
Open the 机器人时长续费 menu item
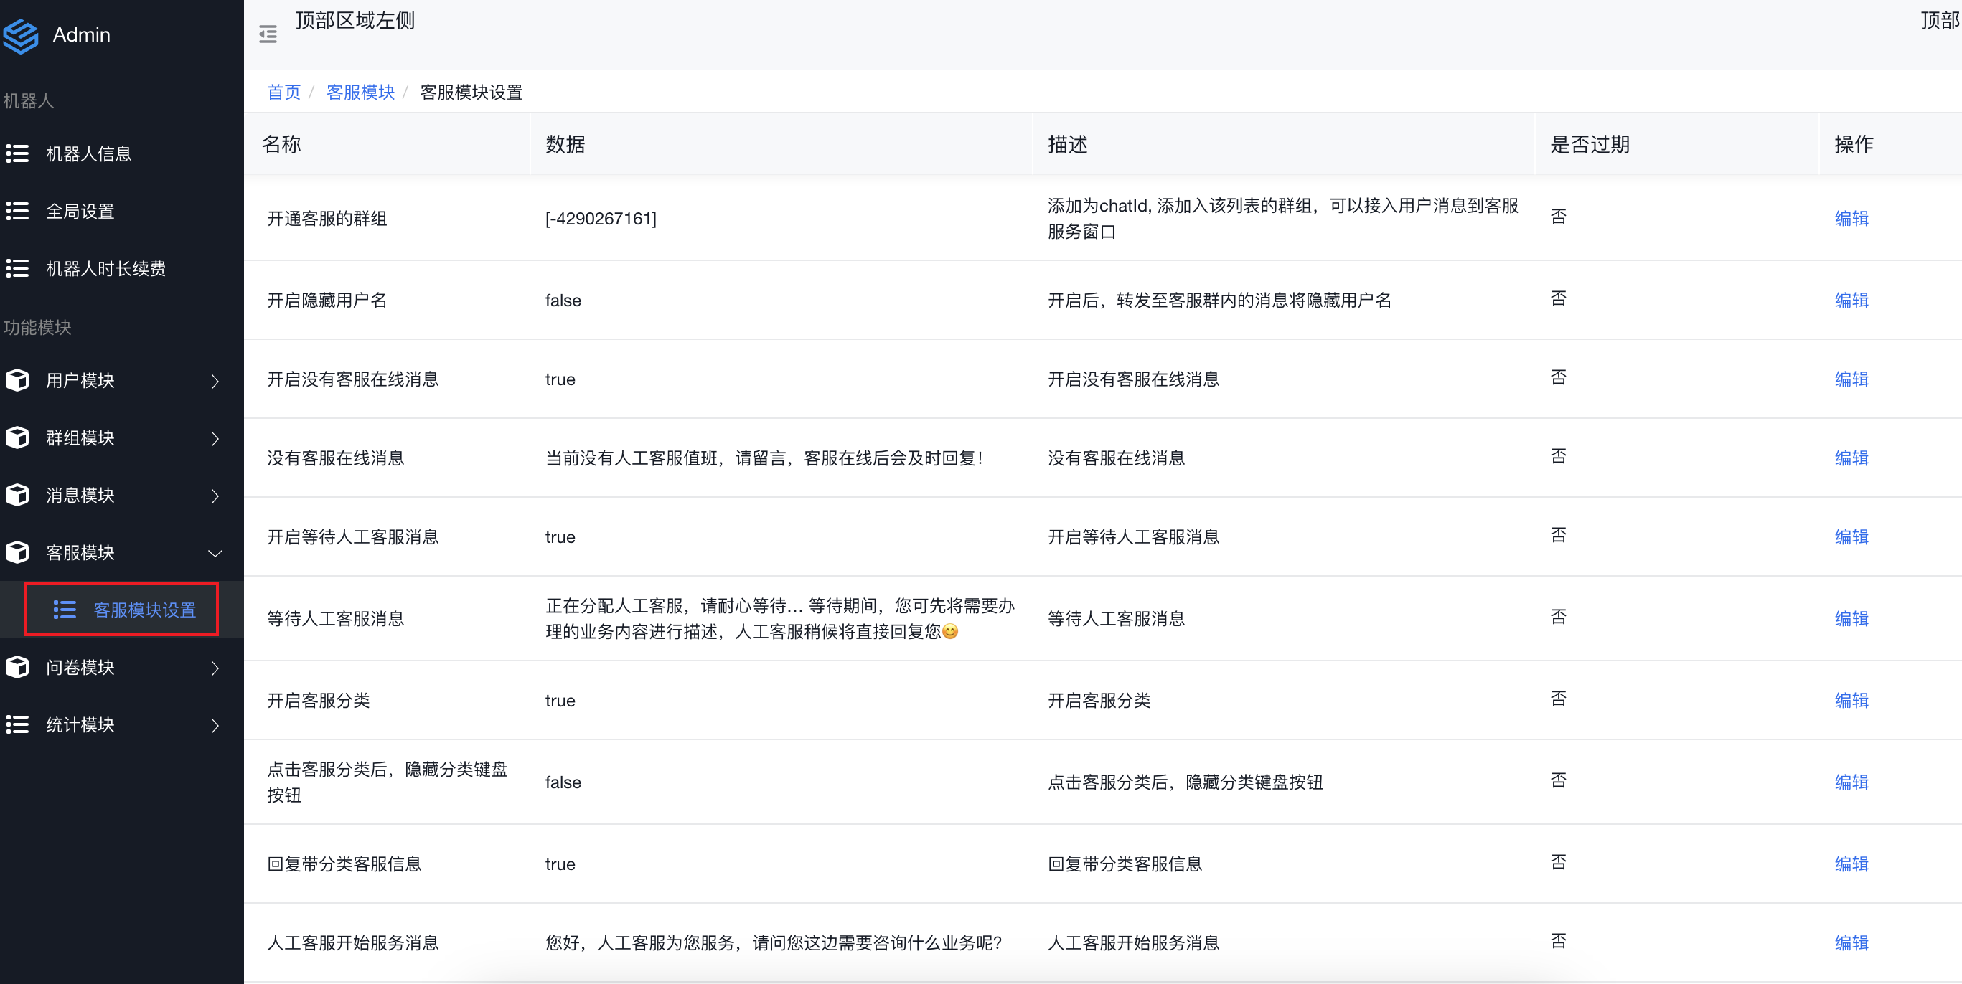105,269
